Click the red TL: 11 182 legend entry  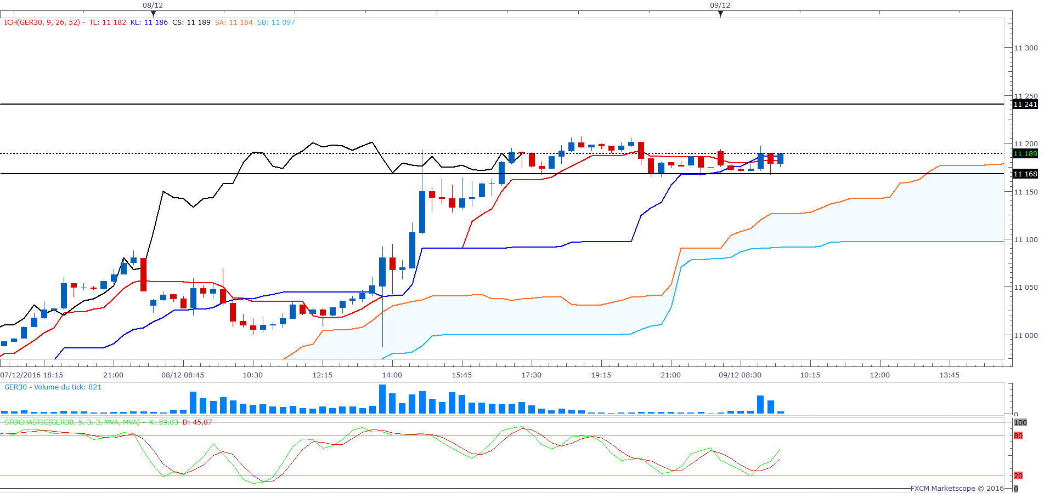point(108,22)
